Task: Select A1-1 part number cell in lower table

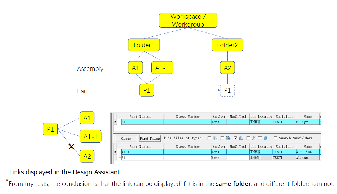Action: click(x=142, y=152)
